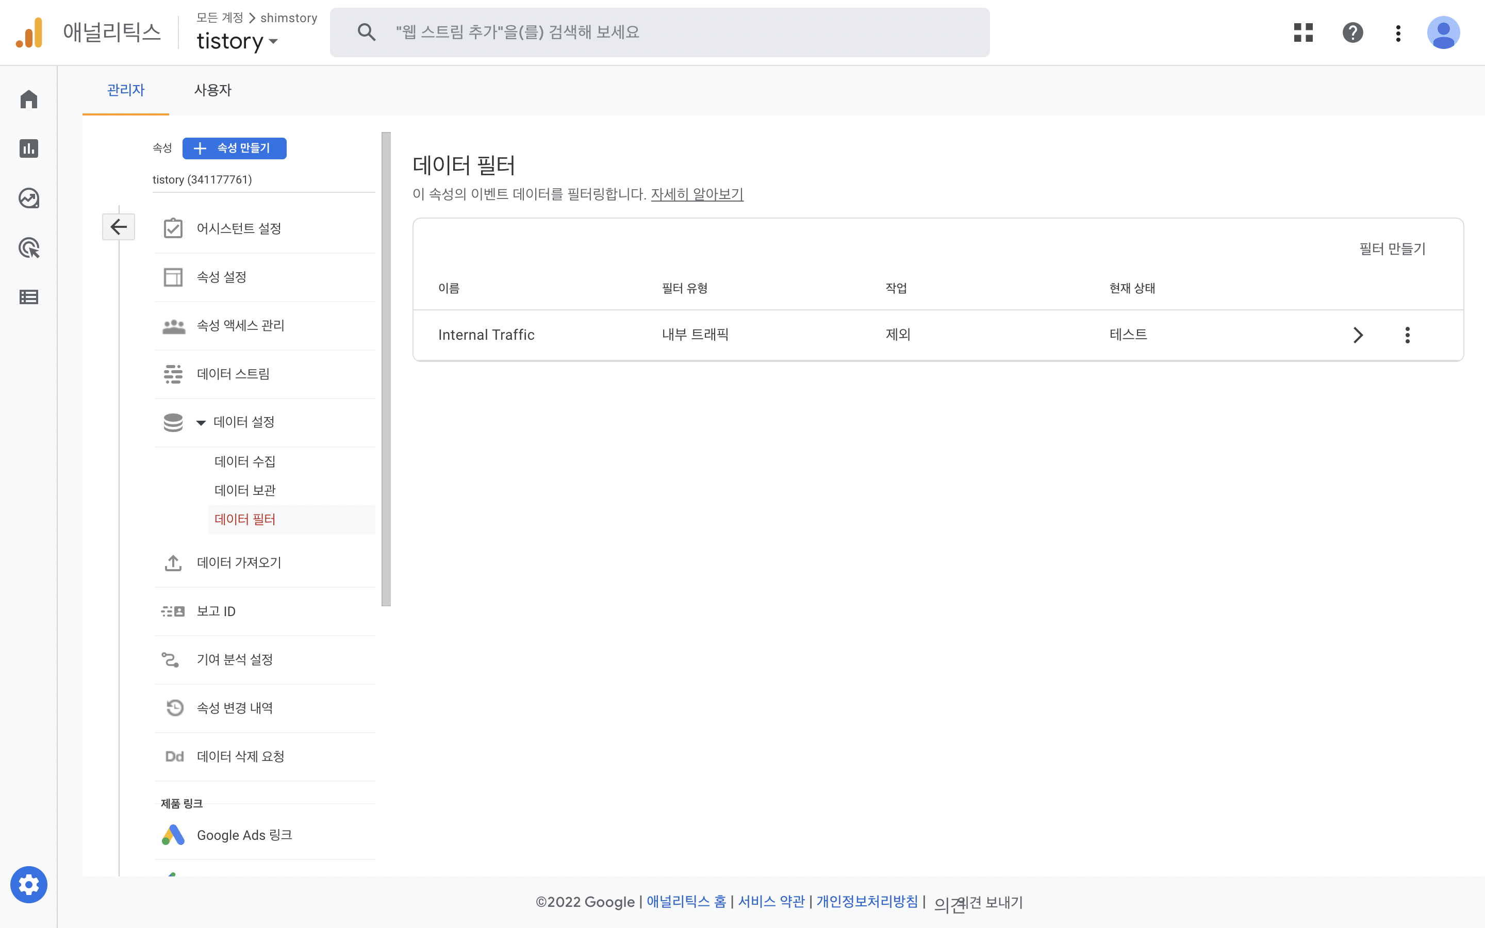Click the 속성 액세스 관리 people icon
The height and width of the screenshot is (928, 1485).
(173, 326)
